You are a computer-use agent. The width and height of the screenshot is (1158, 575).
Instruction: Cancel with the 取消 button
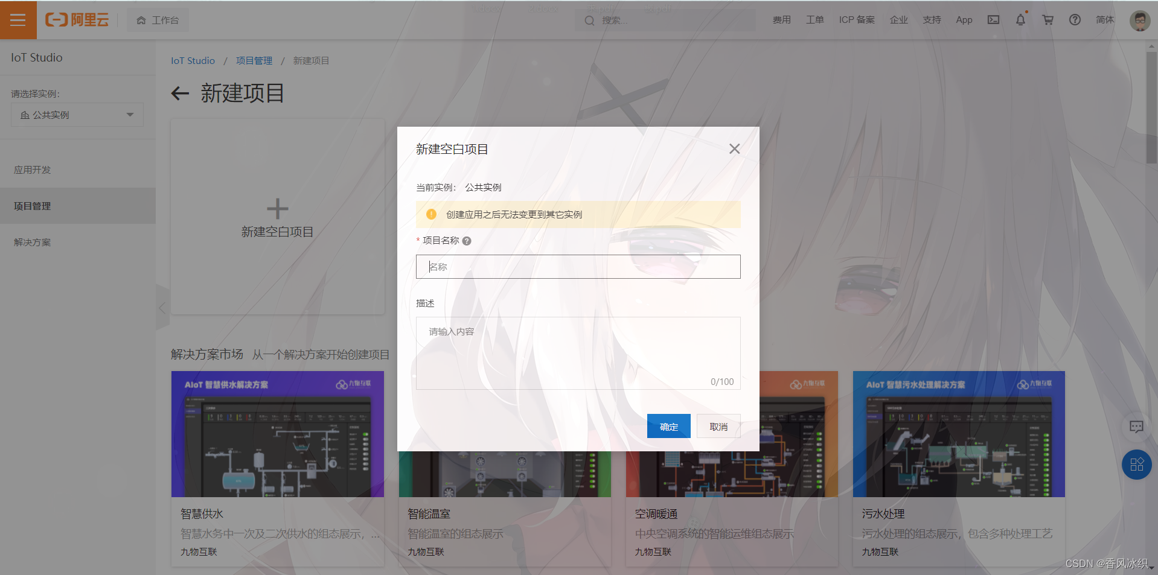(718, 427)
